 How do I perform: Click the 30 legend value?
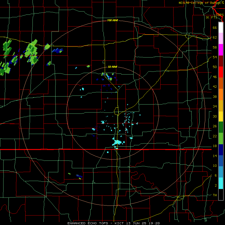tap(215, 116)
